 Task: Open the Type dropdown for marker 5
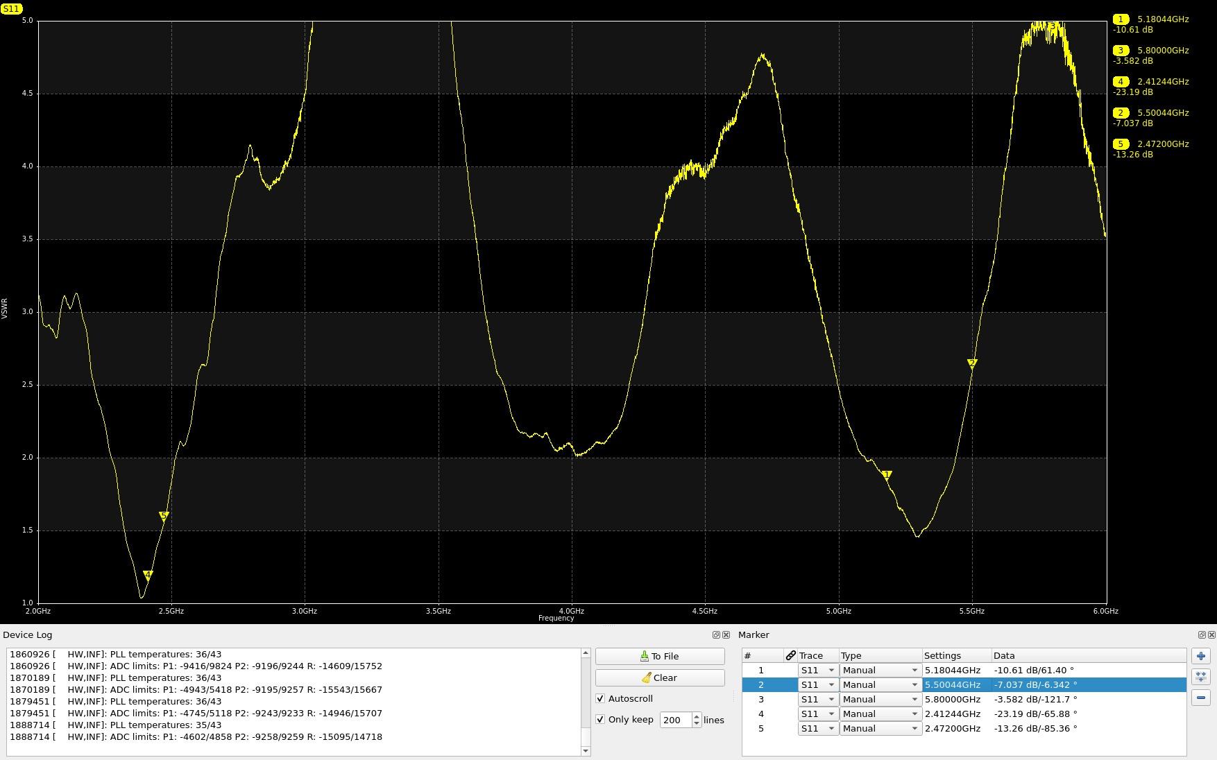(880, 729)
